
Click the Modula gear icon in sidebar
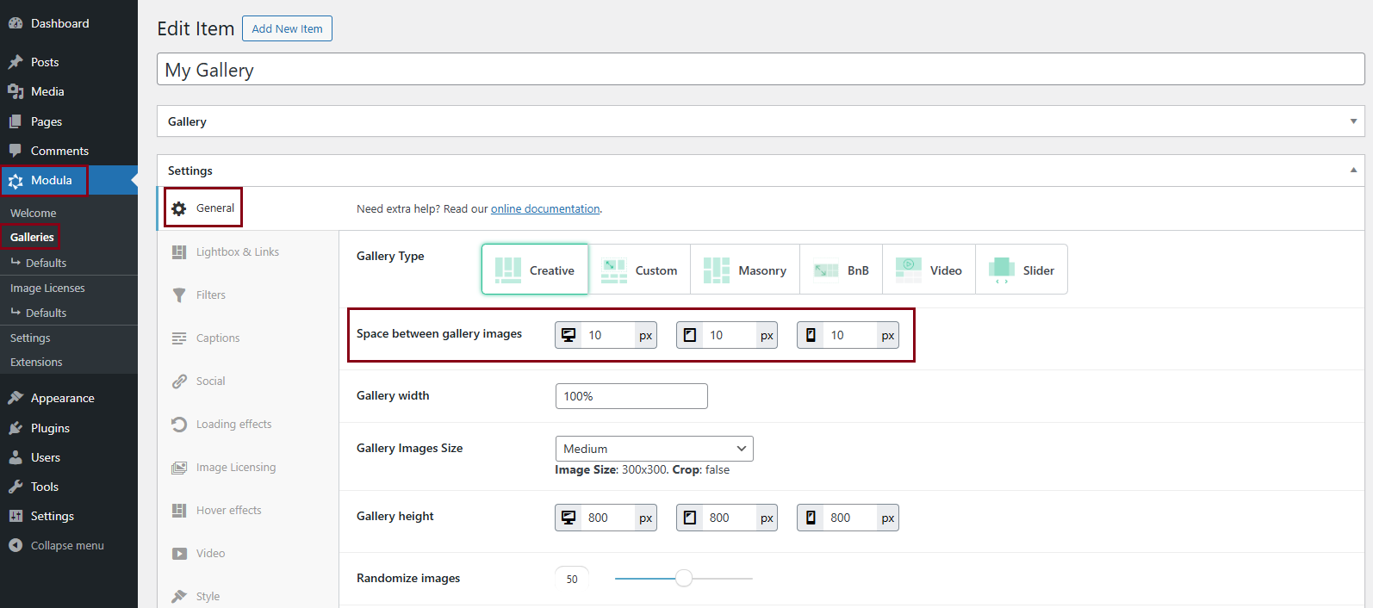tap(16, 181)
